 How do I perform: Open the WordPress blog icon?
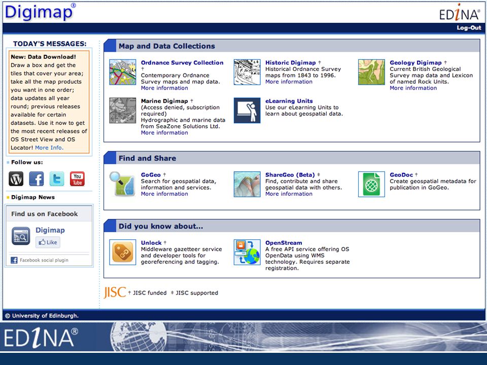(x=16, y=179)
